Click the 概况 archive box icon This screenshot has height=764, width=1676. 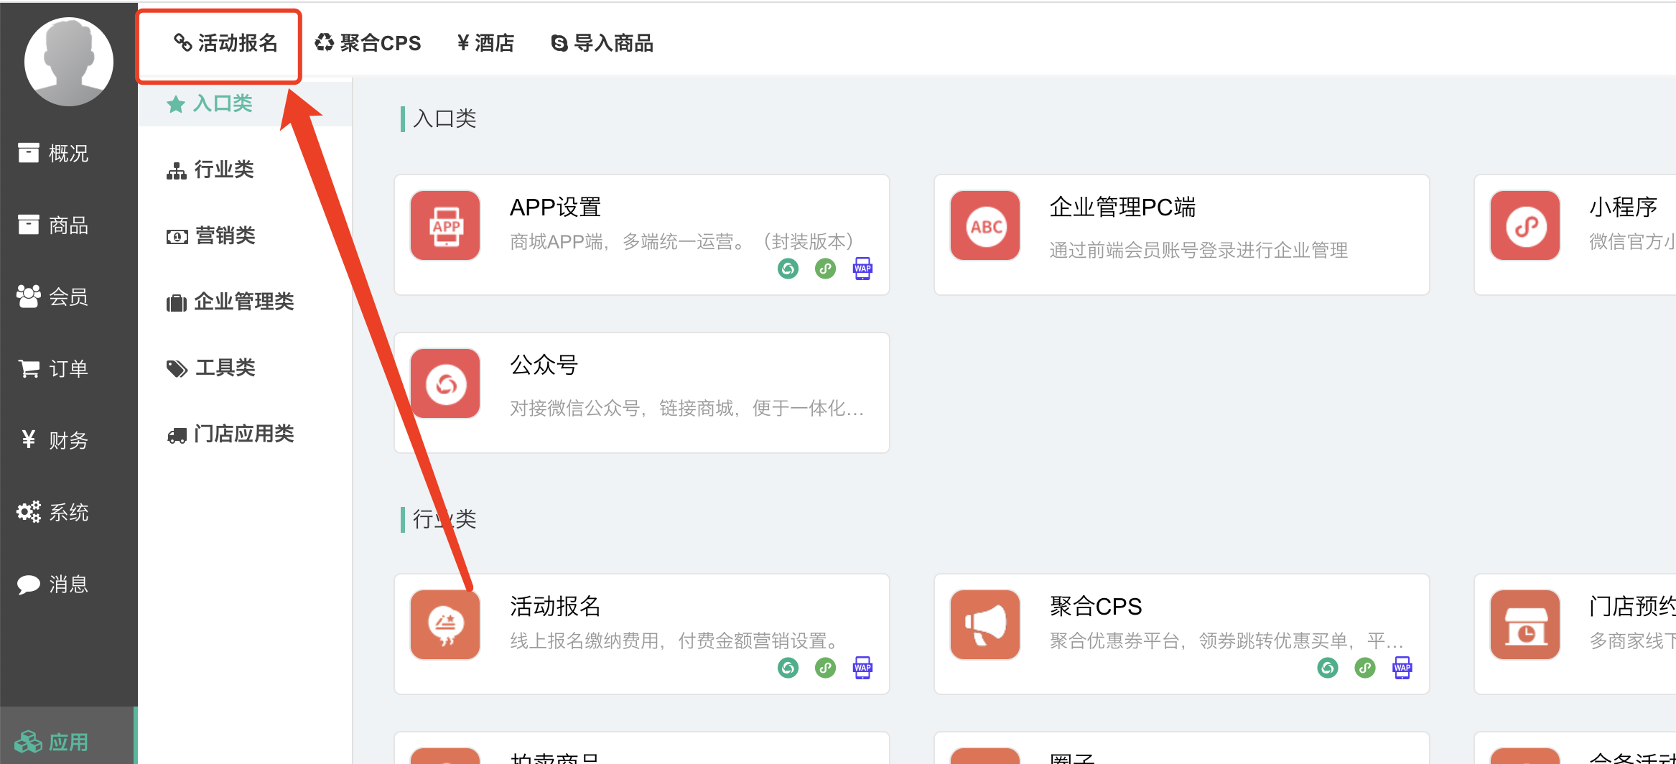point(29,152)
